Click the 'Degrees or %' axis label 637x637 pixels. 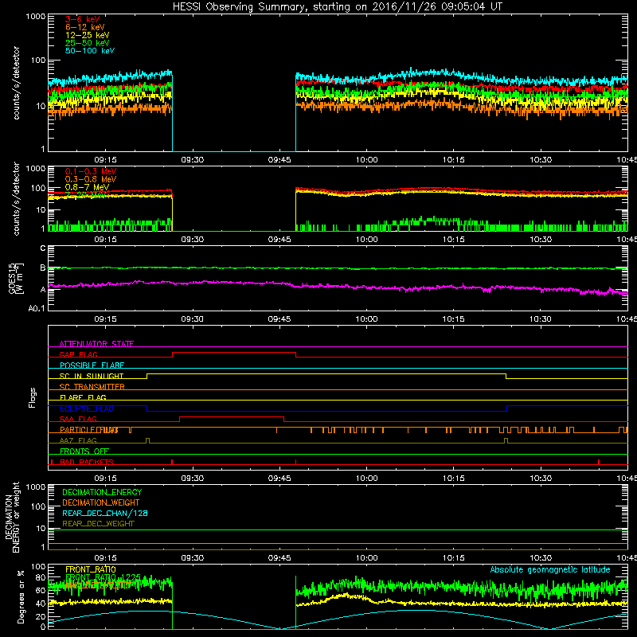(21, 596)
